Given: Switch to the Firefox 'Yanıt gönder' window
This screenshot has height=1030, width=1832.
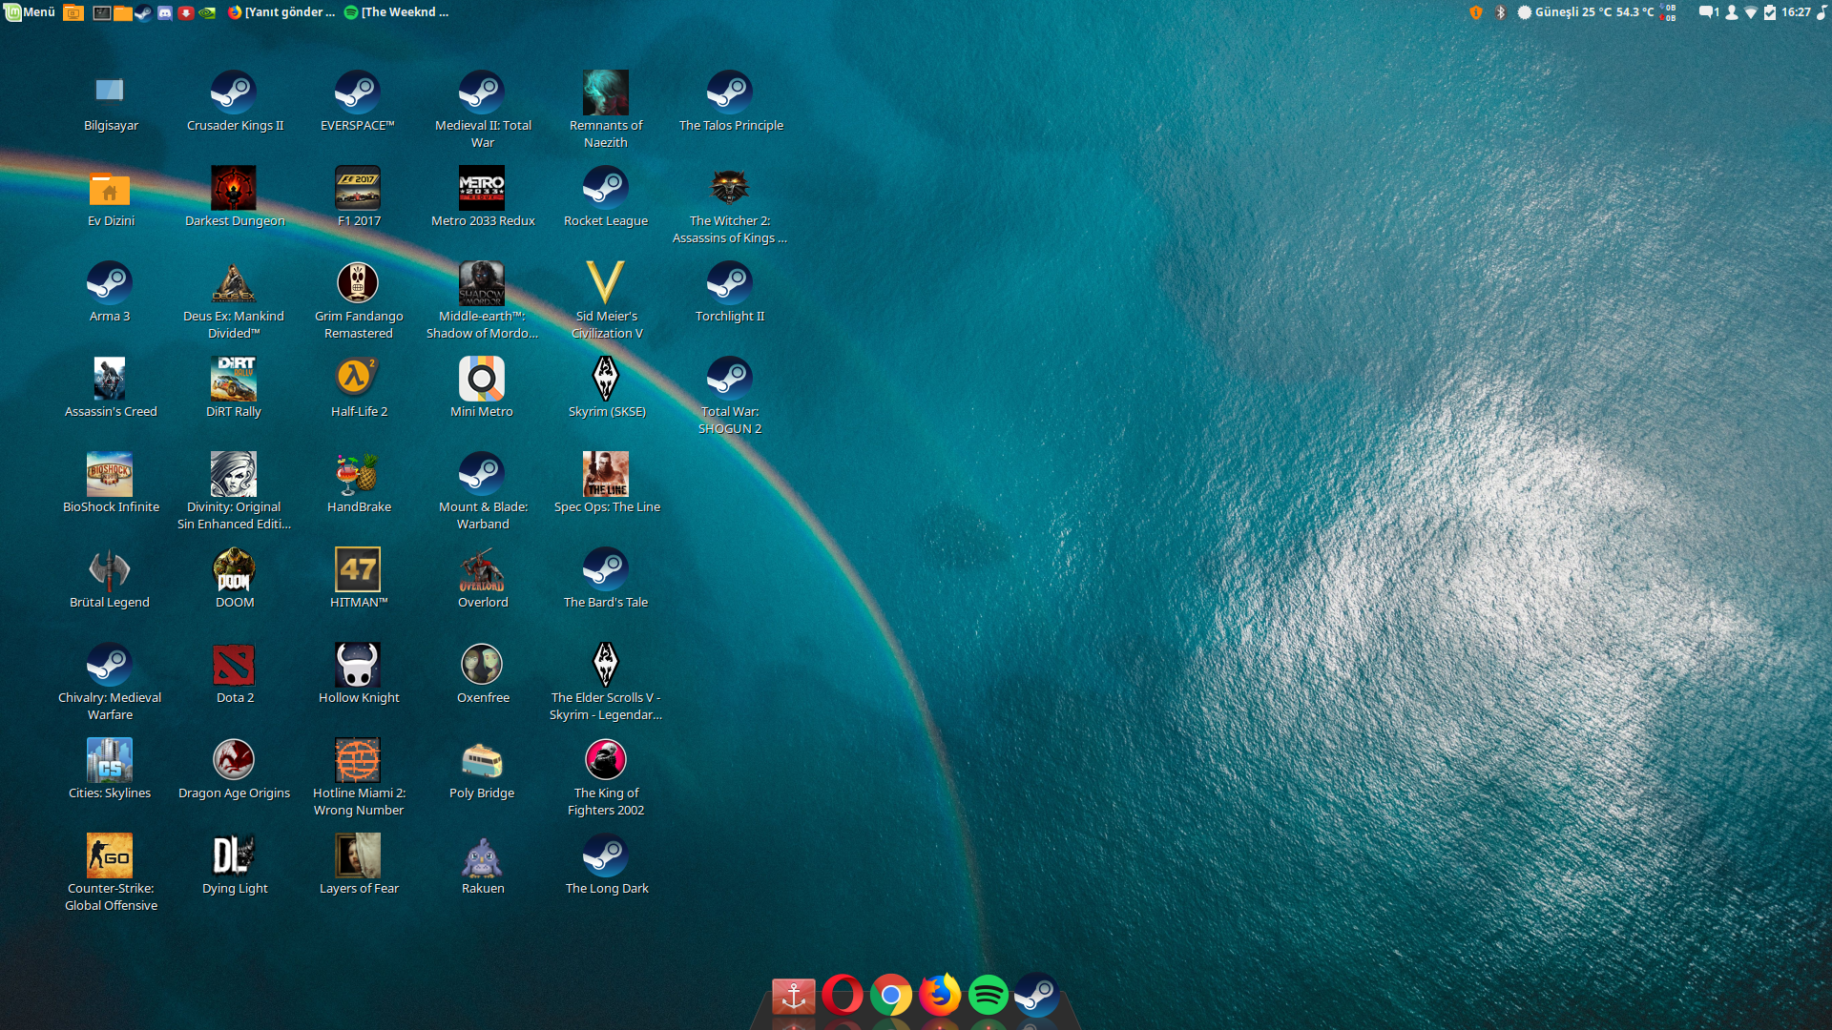Looking at the screenshot, I should (281, 12).
